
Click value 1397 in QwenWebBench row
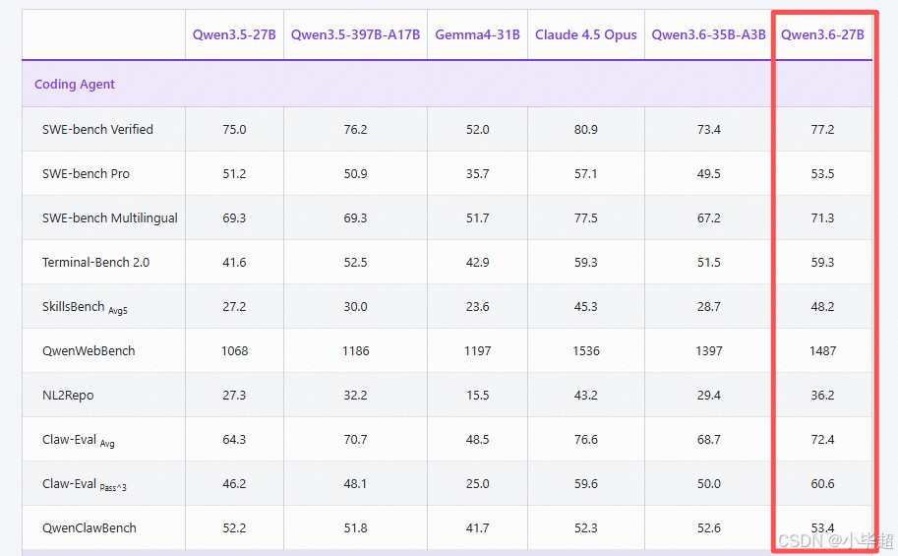click(708, 350)
